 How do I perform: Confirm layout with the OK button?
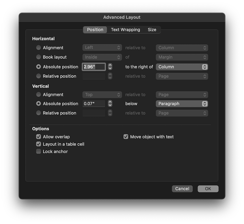(x=208, y=189)
